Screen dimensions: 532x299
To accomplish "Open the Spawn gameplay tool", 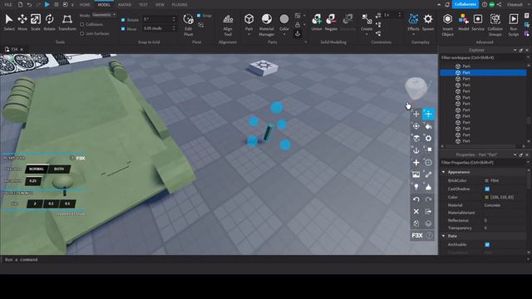I will click(428, 22).
